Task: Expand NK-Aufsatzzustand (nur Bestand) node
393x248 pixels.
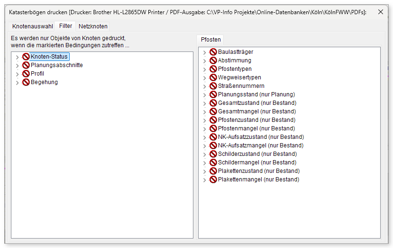Action: click(204, 137)
